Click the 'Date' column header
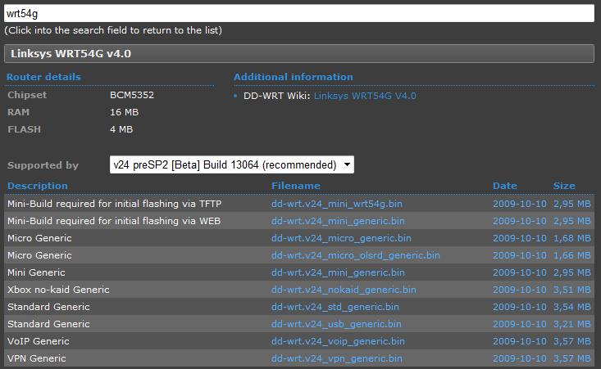The width and height of the screenshot is (601, 369). pyautogui.click(x=505, y=186)
